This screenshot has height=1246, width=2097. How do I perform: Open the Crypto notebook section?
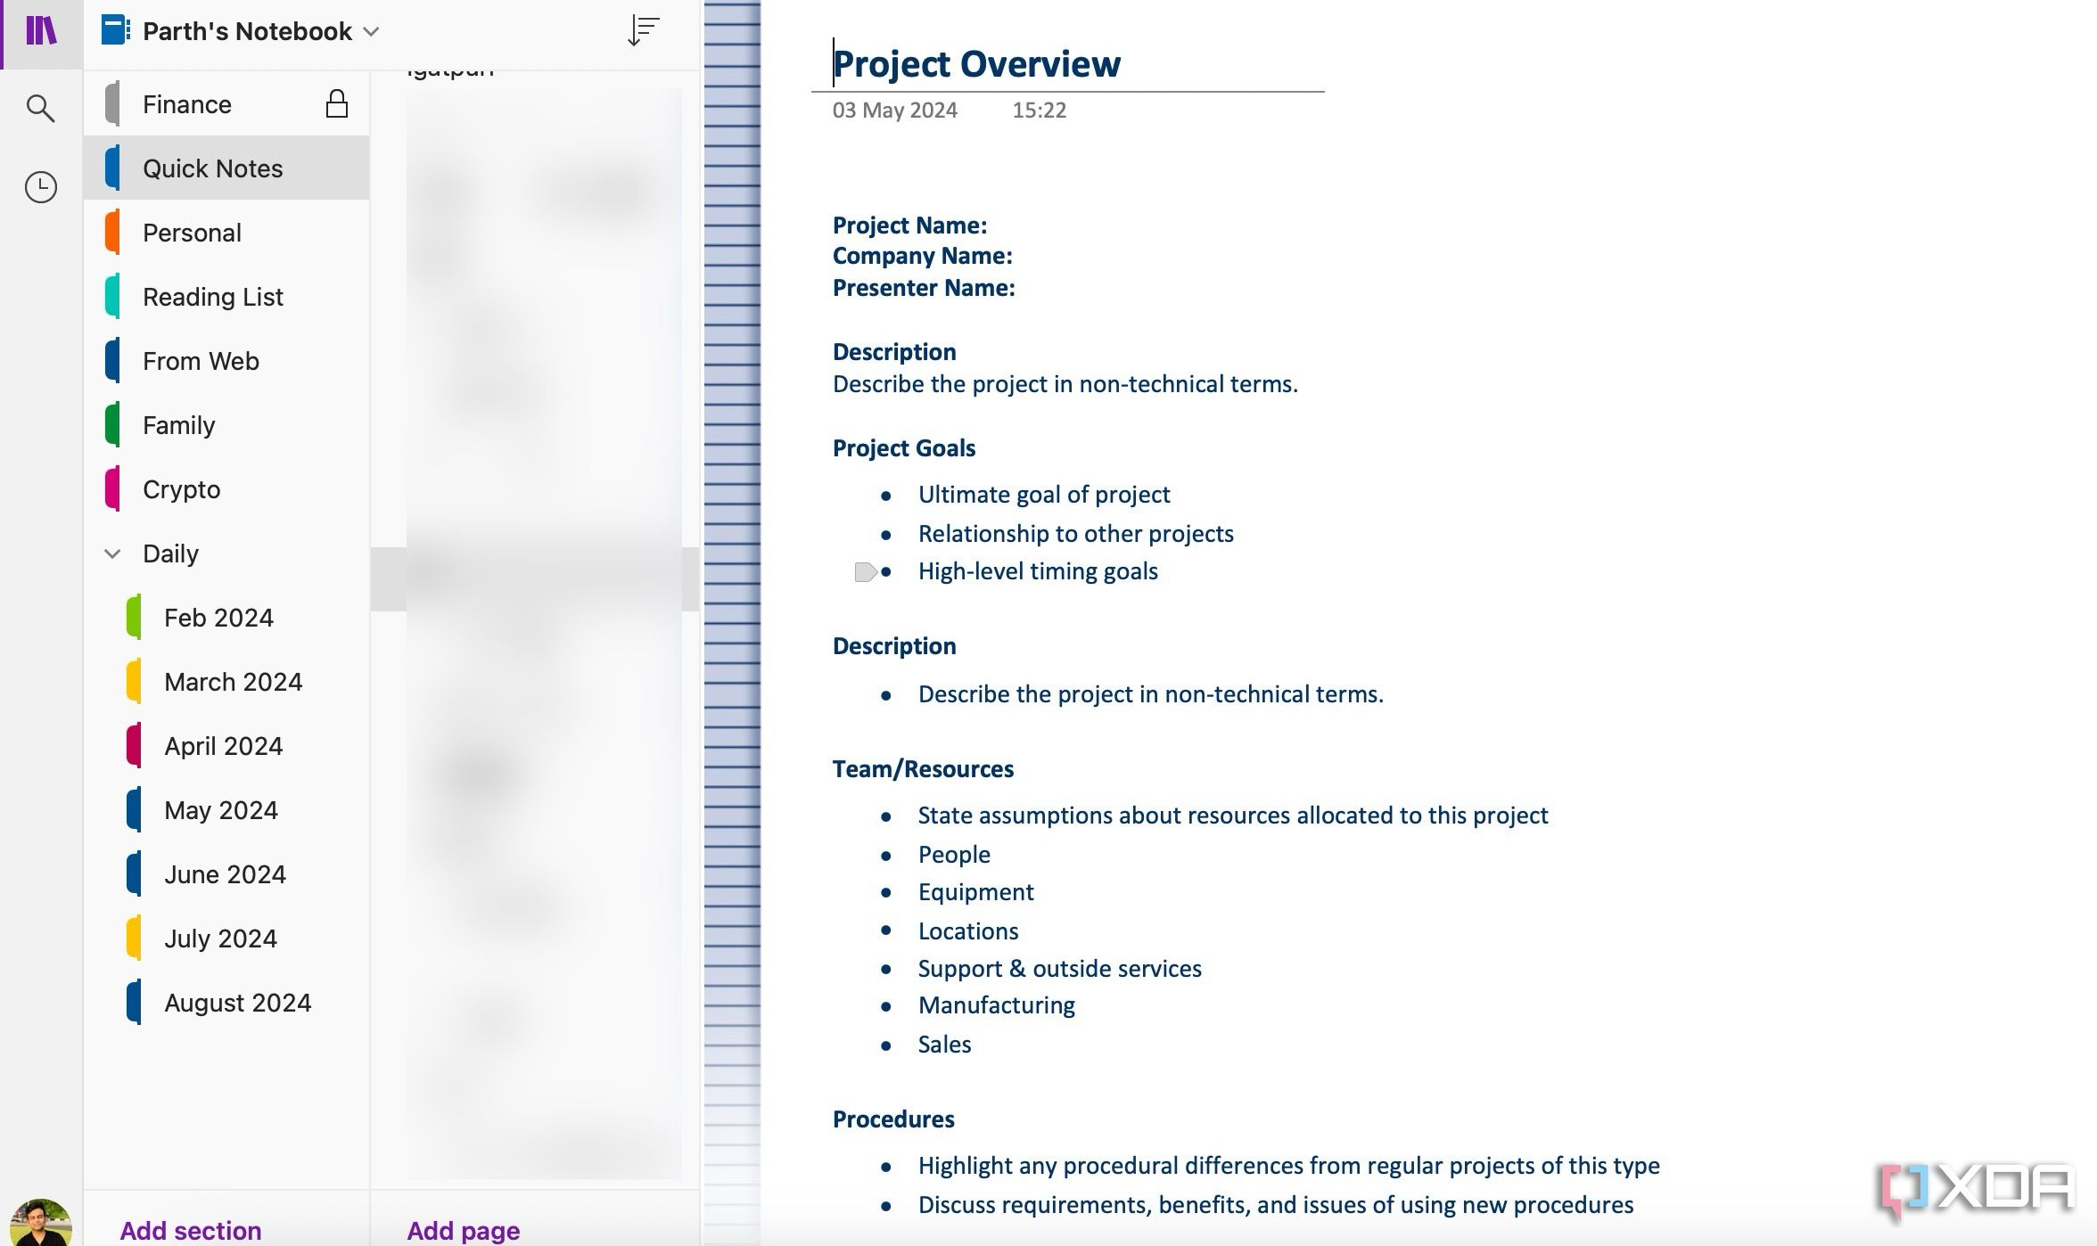[x=181, y=488]
